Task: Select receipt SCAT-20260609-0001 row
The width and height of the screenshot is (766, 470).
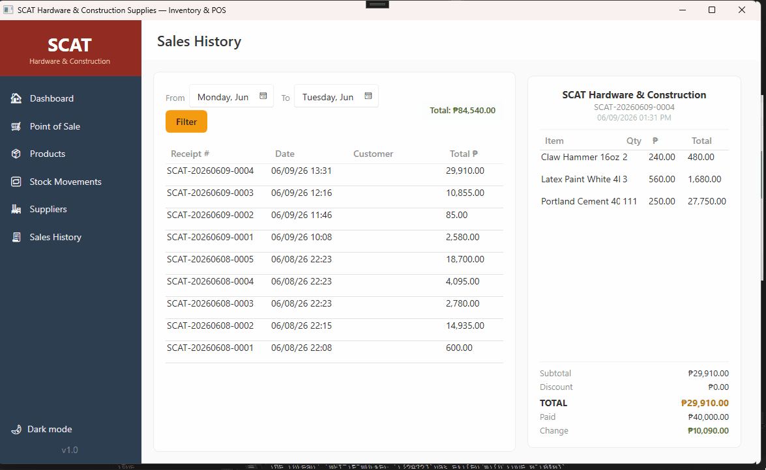Action: pos(334,241)
